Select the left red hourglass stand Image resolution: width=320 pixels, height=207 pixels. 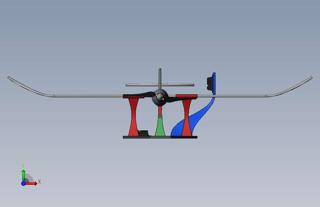[134, 117]
